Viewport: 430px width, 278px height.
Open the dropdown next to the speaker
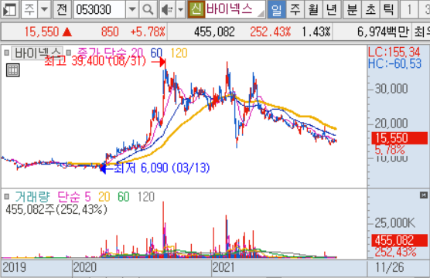(180, 9)
